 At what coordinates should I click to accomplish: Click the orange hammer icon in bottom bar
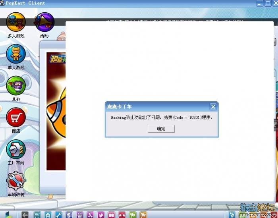coord(143,215)
